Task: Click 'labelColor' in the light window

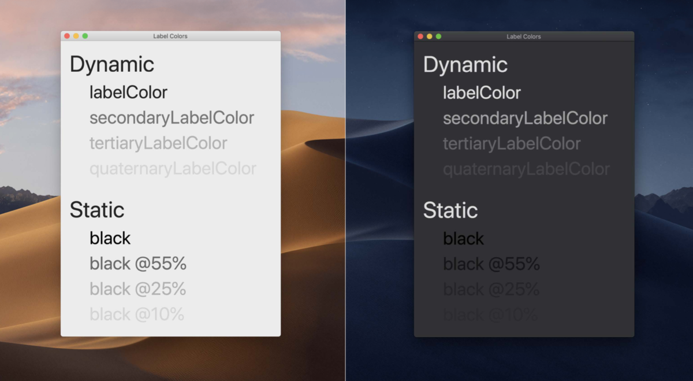Action: pyautogui.click(x=128, y=93)
